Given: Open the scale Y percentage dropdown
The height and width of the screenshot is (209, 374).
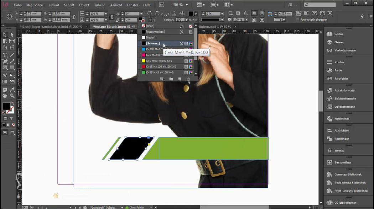Looking at the screenshot, I should click(x=106, y=20).
